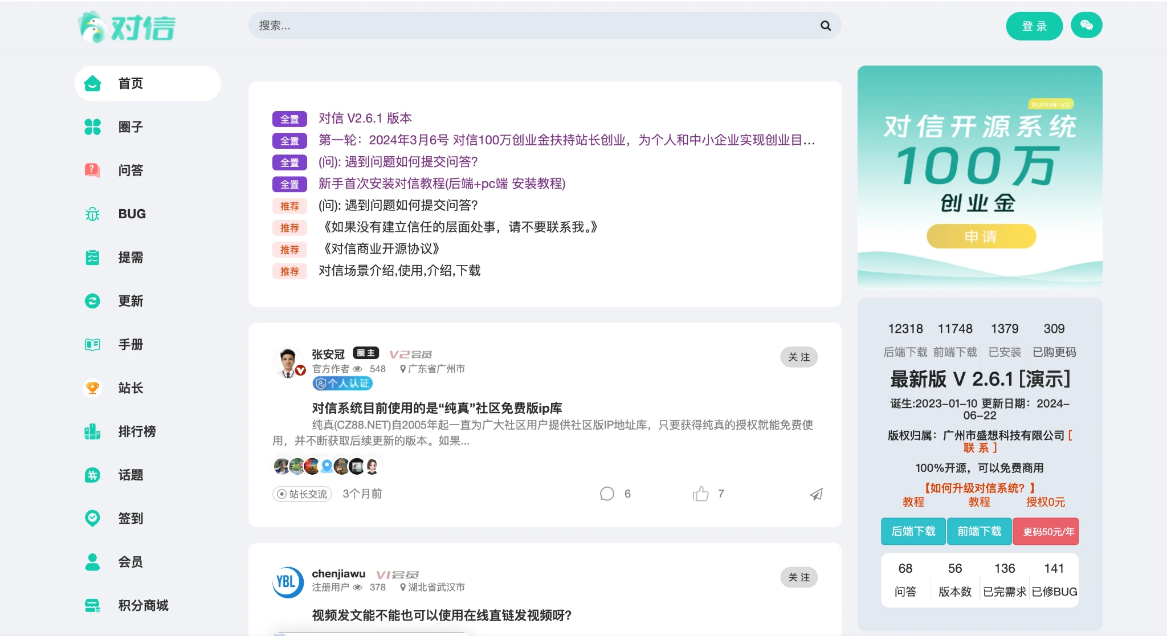Click the 56 版本数 stat
The image size is (1167, 636).
[x=955, y=580]
